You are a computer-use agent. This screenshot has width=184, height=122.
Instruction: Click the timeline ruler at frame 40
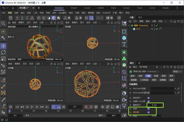[58, 111]
